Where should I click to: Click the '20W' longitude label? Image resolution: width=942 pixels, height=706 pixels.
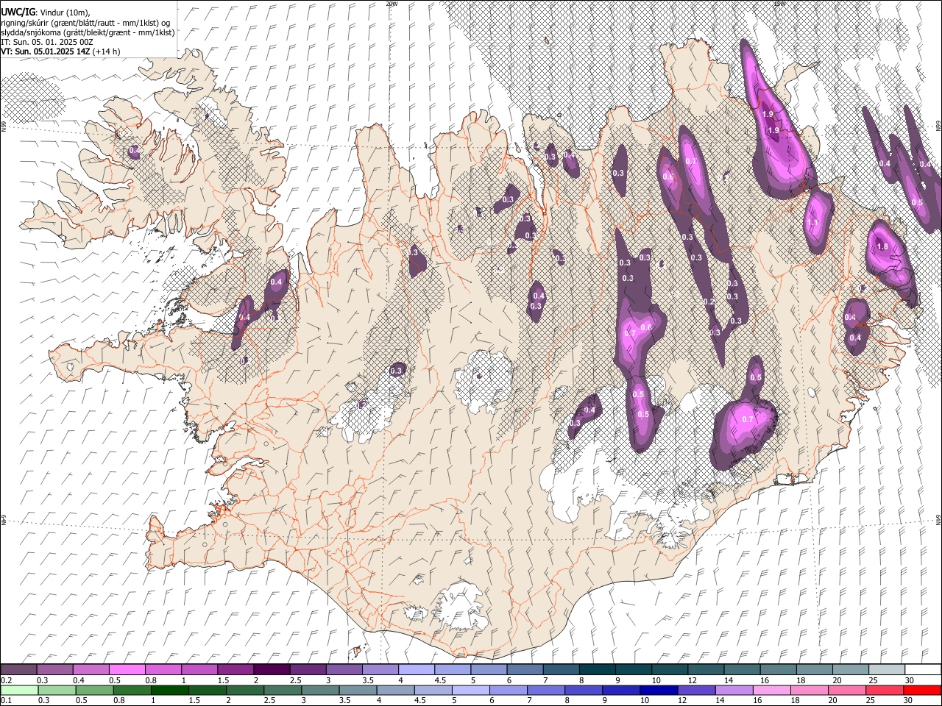tap(391, 4)
